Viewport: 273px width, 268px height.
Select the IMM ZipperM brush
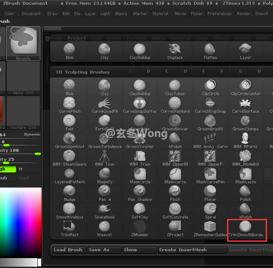click(x=175, y=158)
